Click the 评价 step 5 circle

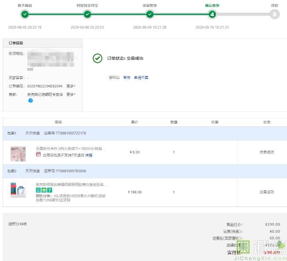[x=275, y=15]
